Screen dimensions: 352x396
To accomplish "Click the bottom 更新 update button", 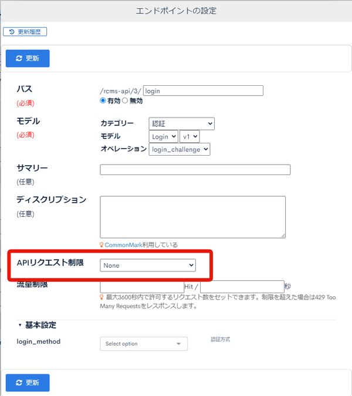I will tap(28, 382).
